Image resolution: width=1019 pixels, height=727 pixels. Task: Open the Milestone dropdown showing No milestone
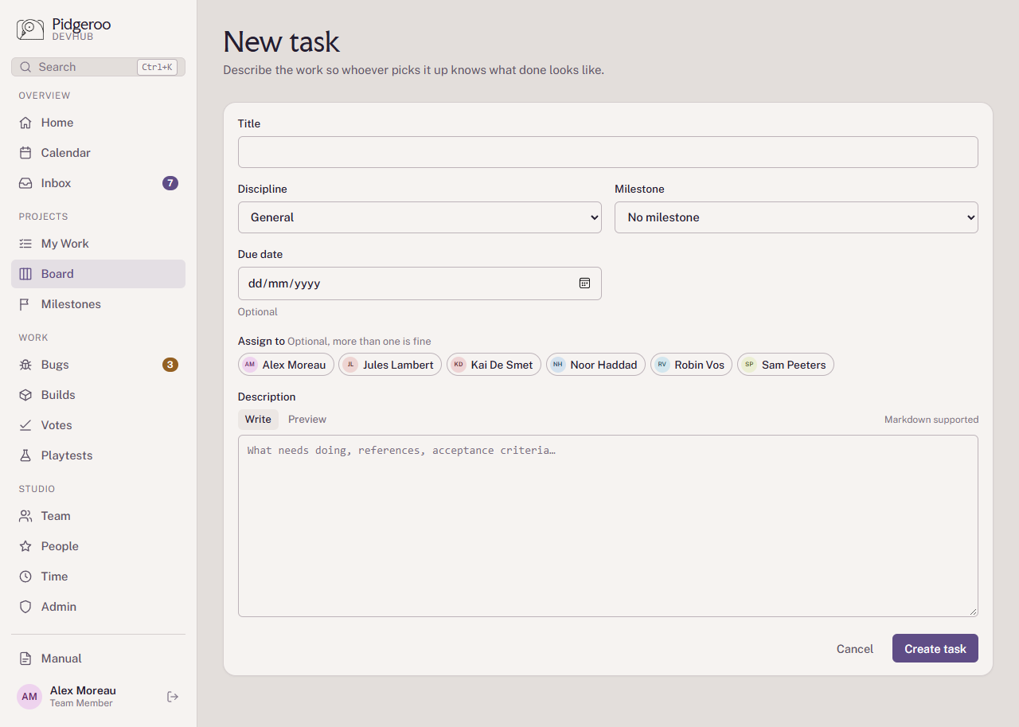(796, 217)
